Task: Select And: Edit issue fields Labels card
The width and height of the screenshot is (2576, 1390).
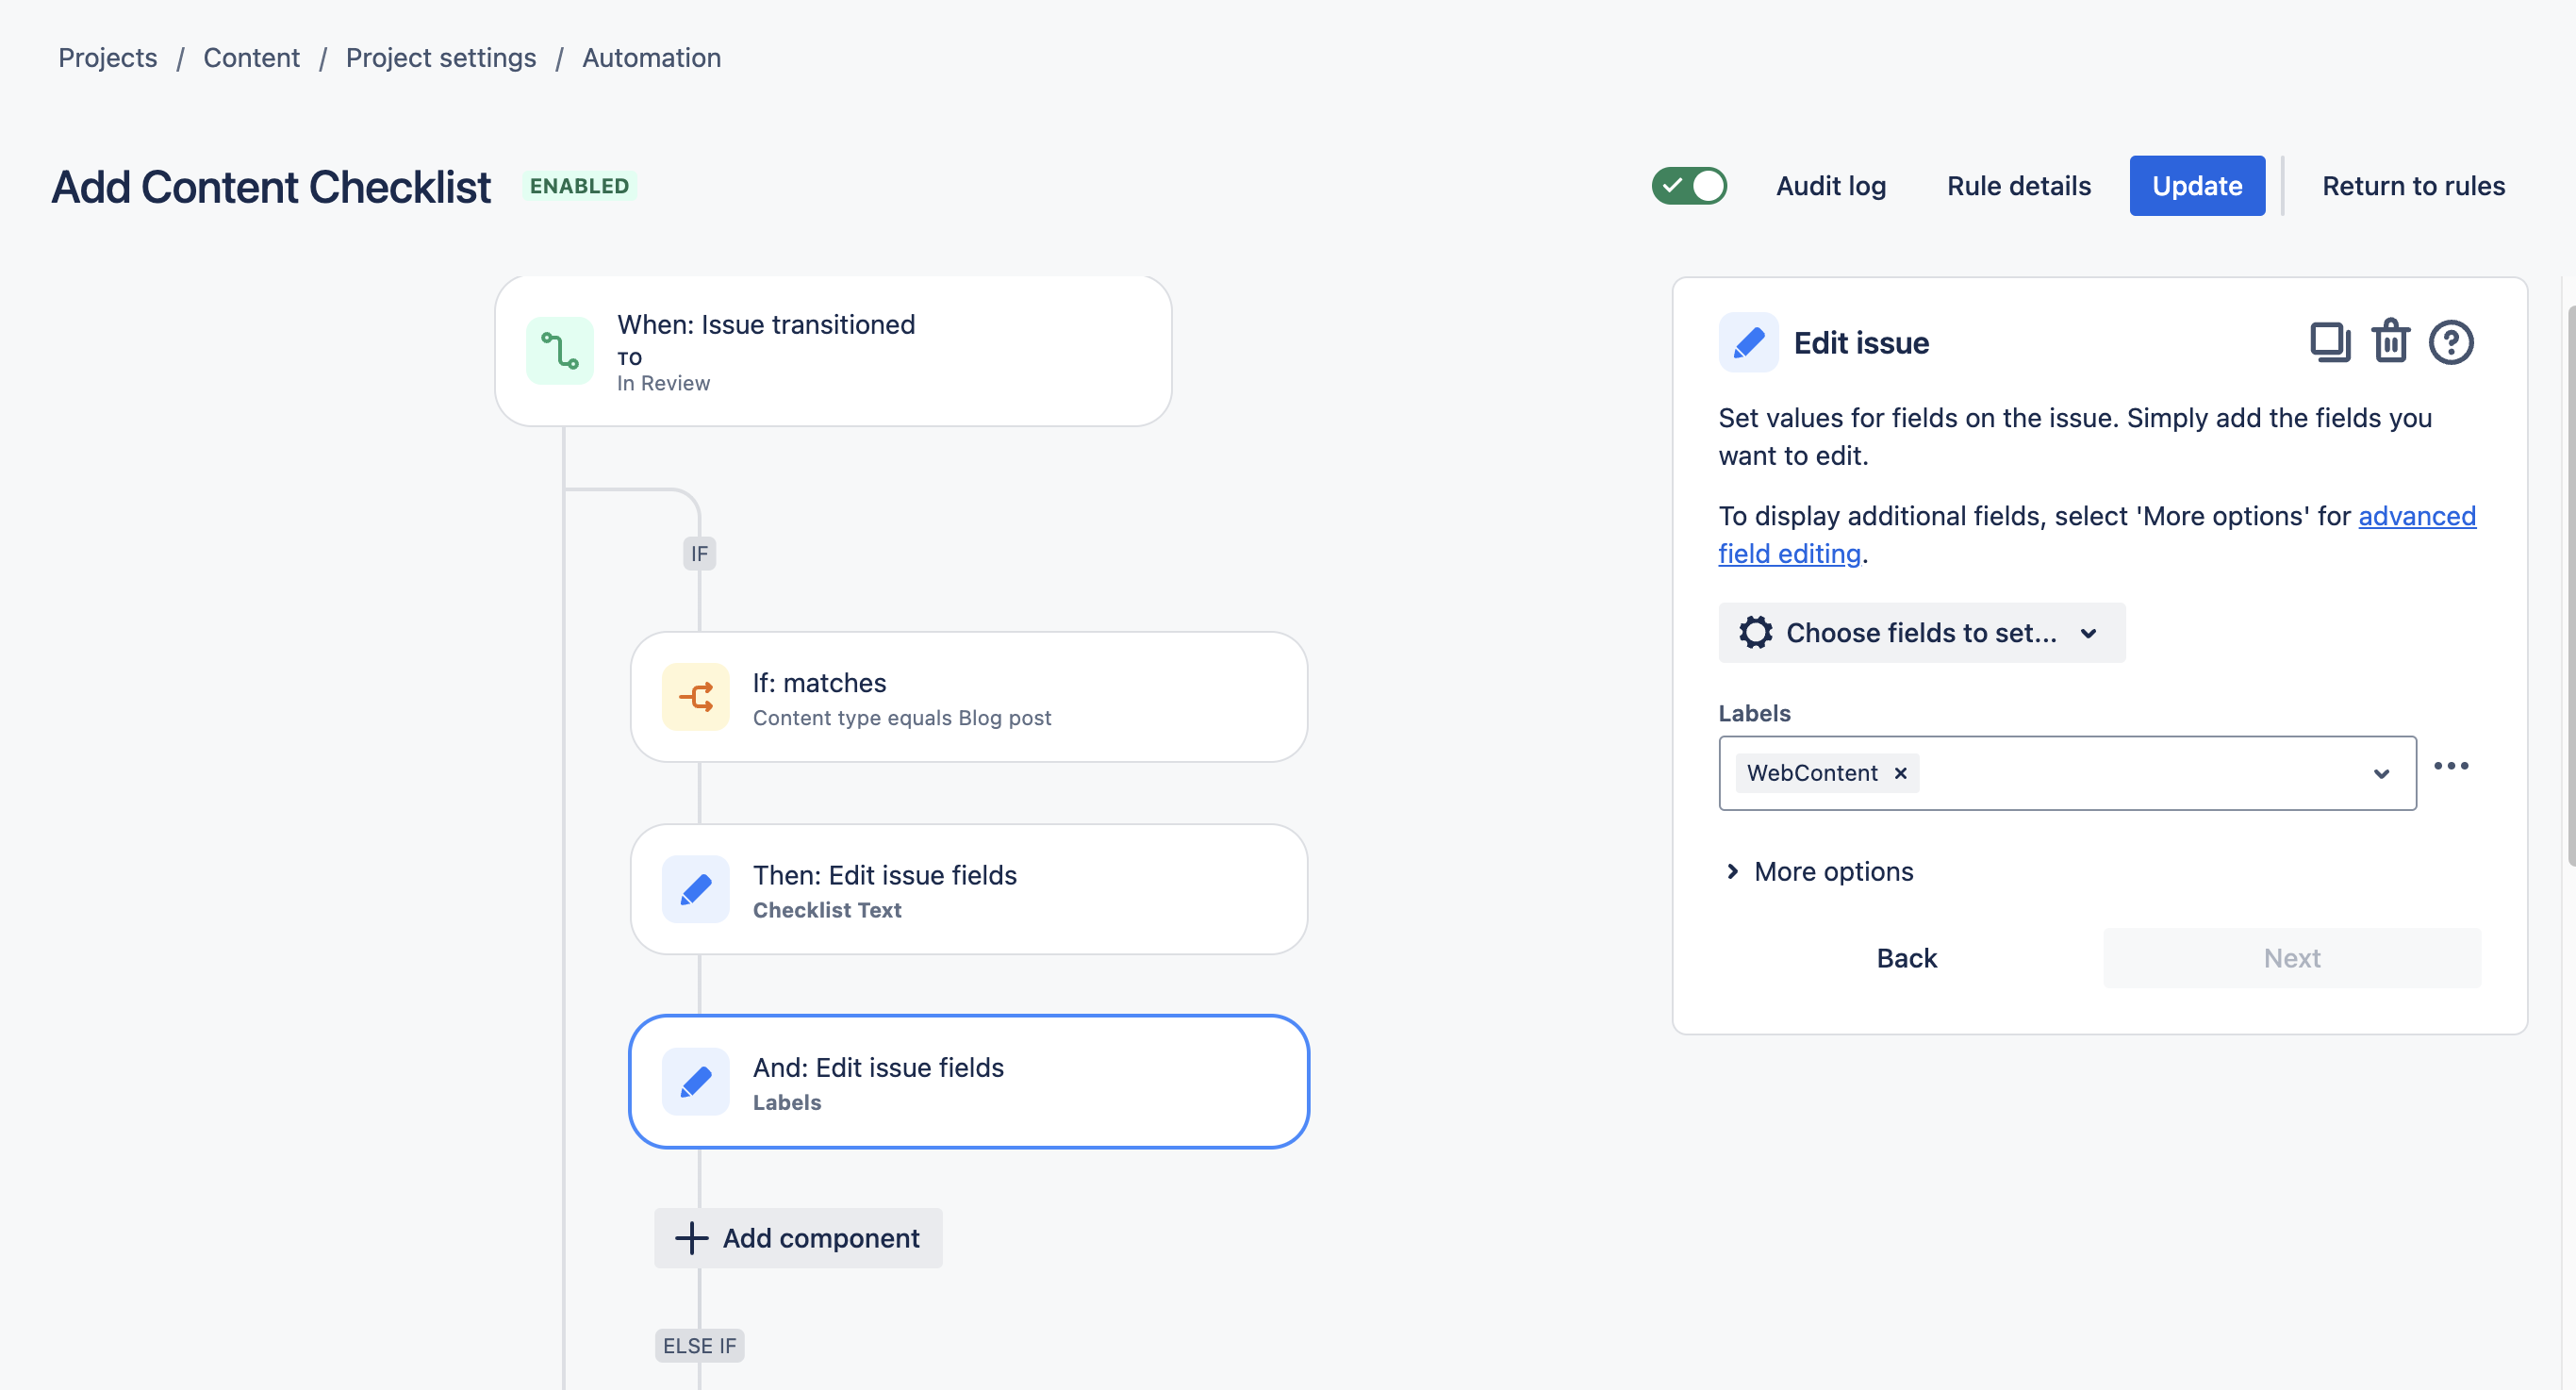Action: pos(969,1081)
